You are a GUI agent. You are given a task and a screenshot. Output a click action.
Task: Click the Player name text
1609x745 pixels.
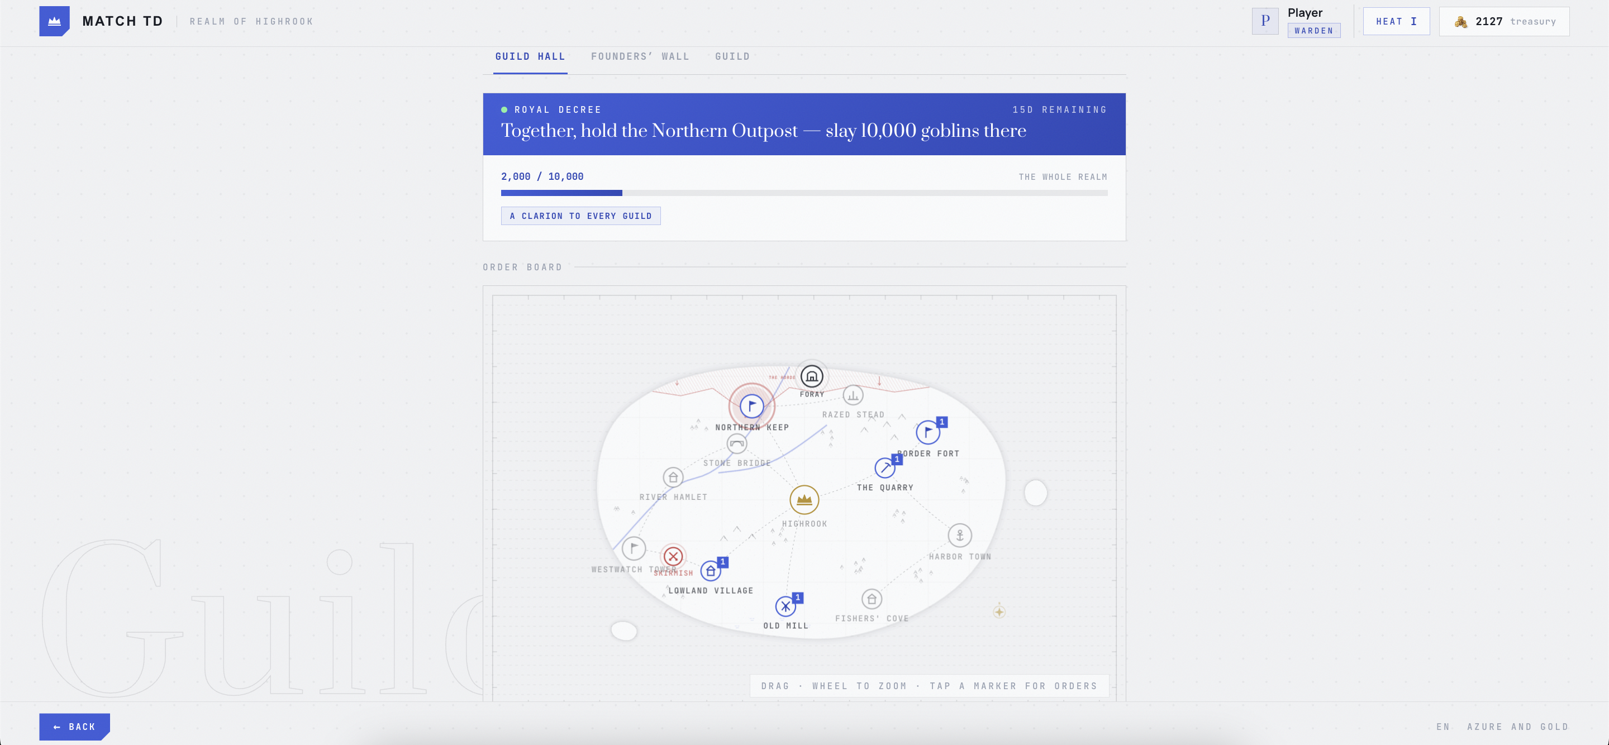click(1305, 12)
